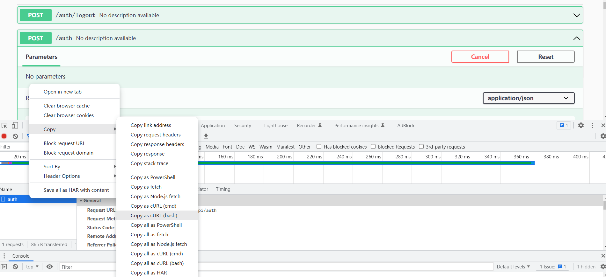Open the Default levels dropdown
Image resolution: width=606 pixels, height=277 pixels.
pyautogui.click(x=513, y=267)
